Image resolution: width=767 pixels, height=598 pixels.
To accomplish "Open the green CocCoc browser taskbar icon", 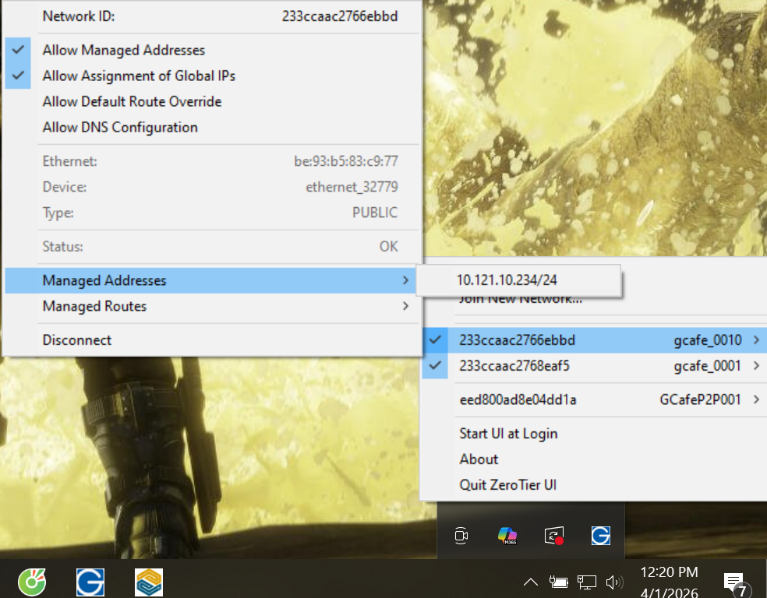I will pyautogui.click(x=32, y=582).
